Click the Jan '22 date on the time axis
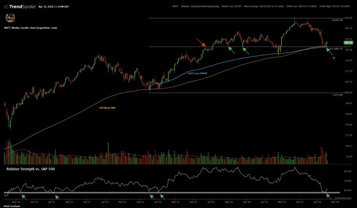 click(105, 202)
